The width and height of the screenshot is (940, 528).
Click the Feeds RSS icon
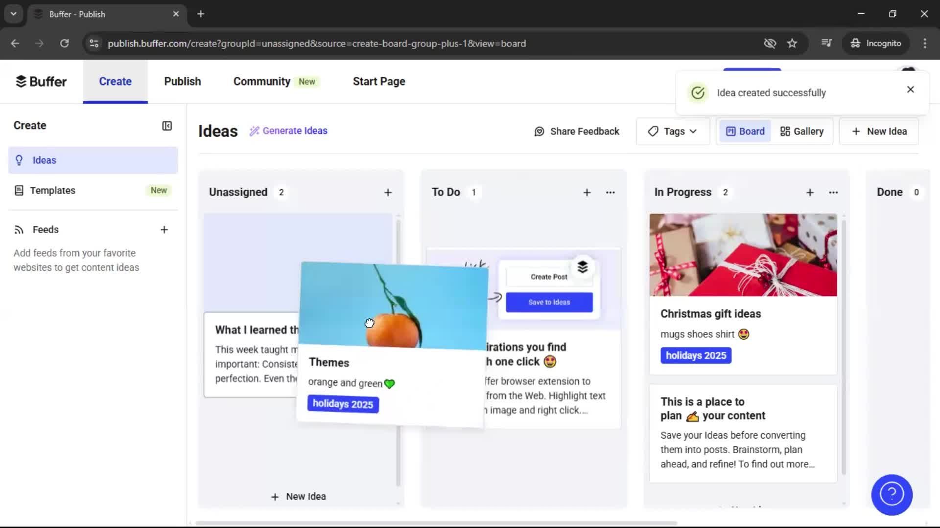point(19,229)
